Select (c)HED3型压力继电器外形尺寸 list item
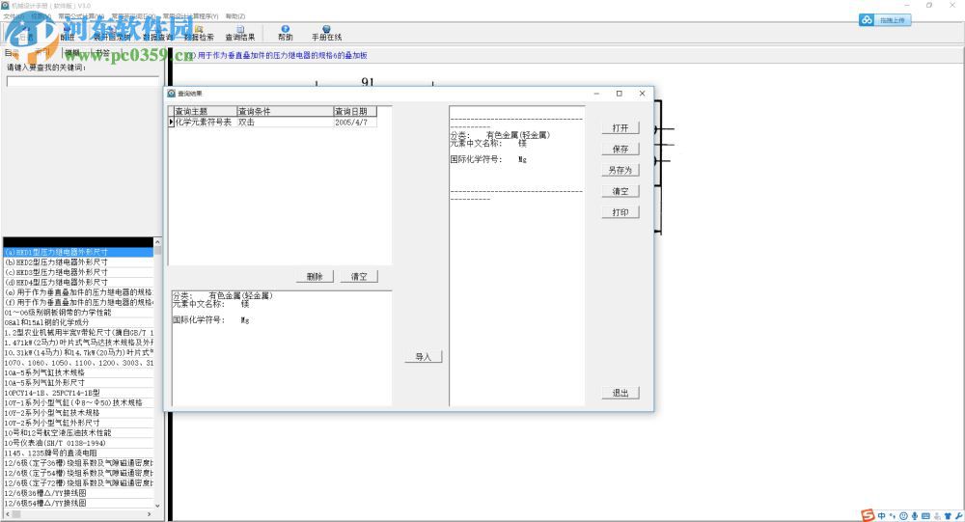The image size is (965, 522). 78,272
